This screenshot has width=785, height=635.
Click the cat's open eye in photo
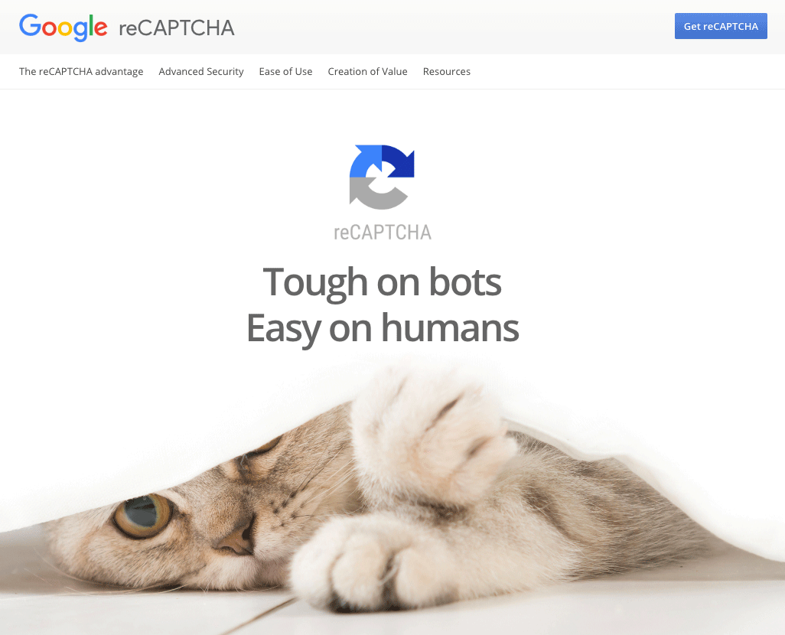point(143,516)
